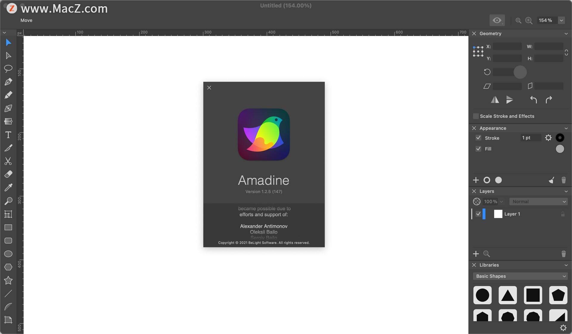
Task: Pick the Eyedropper tool
Action: pyautogui.click(x=8, y=187)
